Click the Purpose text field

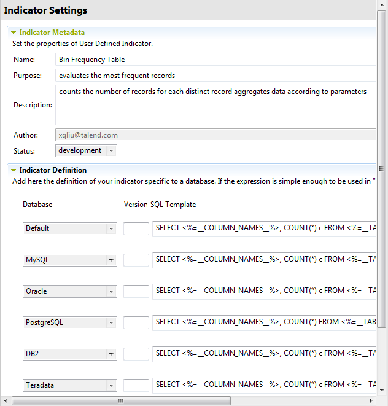click(x=215, y=76)
